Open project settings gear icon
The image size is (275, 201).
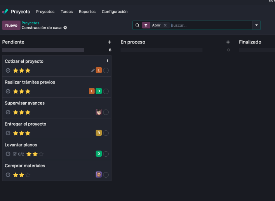coord(65,28)
